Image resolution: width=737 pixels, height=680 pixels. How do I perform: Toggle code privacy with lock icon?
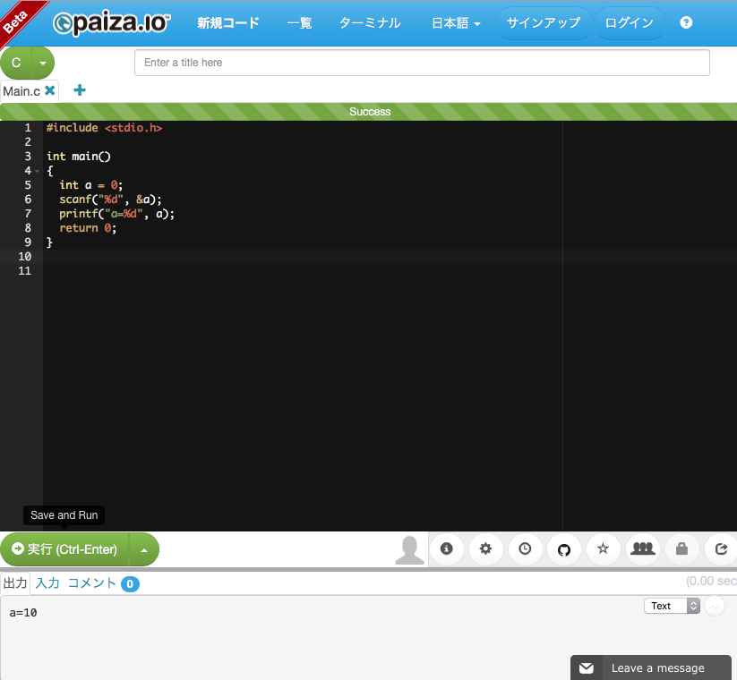[681, 548]
